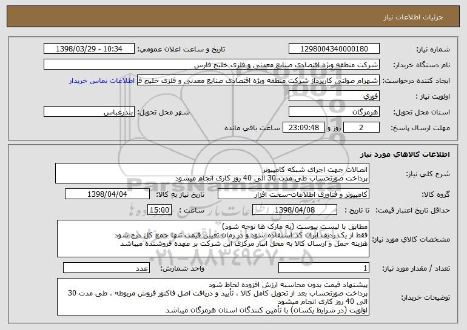Click the label تاریخ و ساعت اعلان عمومی
Screen dimensions: 467x330
181,50
